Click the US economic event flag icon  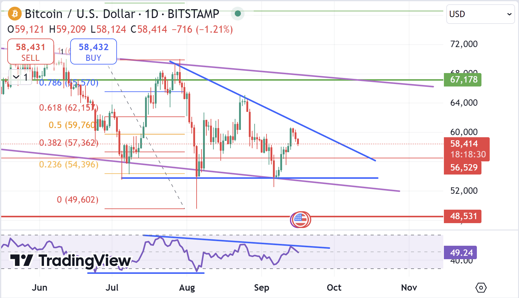pyautogui.click(x=301, y=219)
